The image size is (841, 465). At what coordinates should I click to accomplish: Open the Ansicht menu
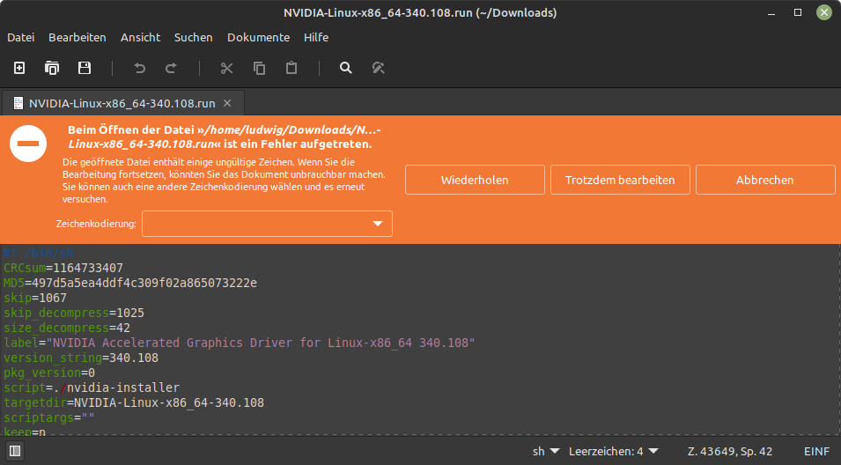click(x=141, y=38)
